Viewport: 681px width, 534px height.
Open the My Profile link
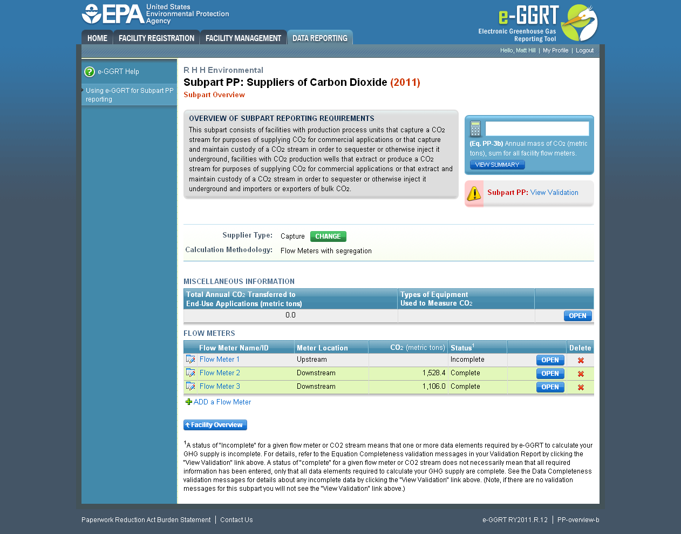(x=555, y=50)
